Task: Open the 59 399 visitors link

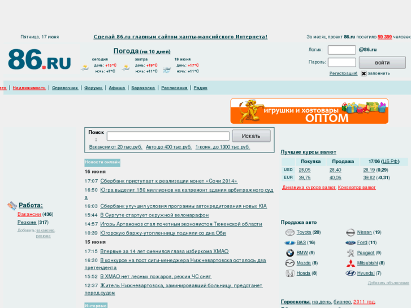Action: click(x=384, y=37)
